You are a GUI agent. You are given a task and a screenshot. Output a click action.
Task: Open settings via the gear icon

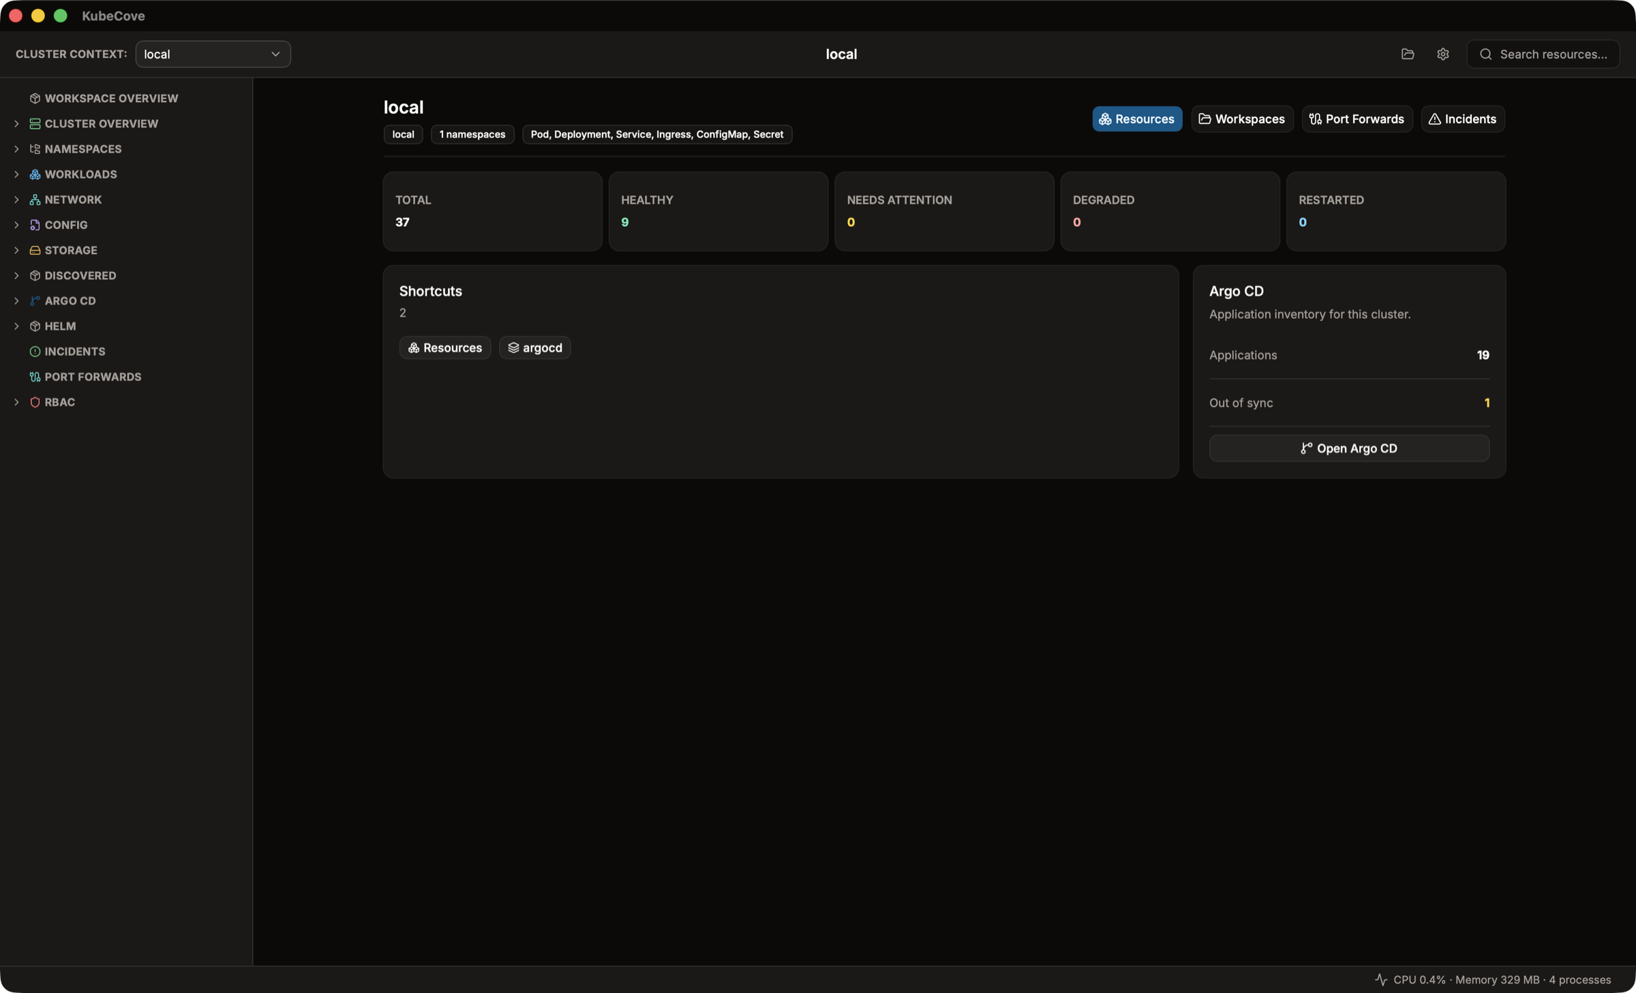coord(1443,54)
